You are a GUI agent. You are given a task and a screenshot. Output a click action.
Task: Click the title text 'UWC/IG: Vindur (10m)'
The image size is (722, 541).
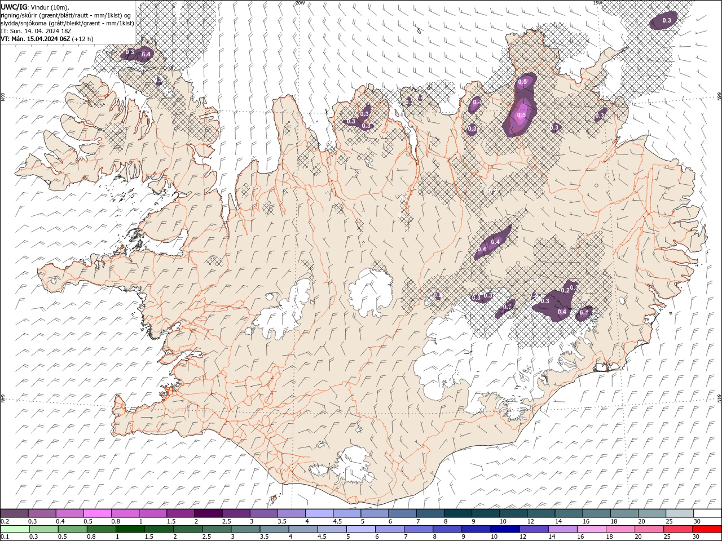tap(34, 7)
